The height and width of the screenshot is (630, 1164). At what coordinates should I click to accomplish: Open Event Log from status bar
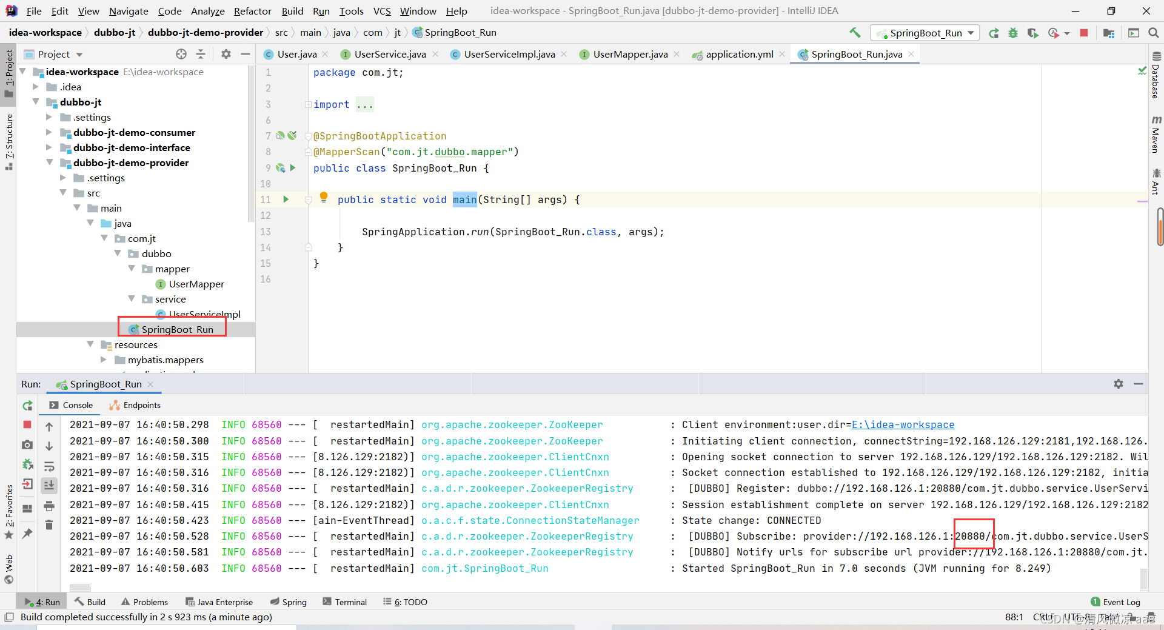[1115, 602]
